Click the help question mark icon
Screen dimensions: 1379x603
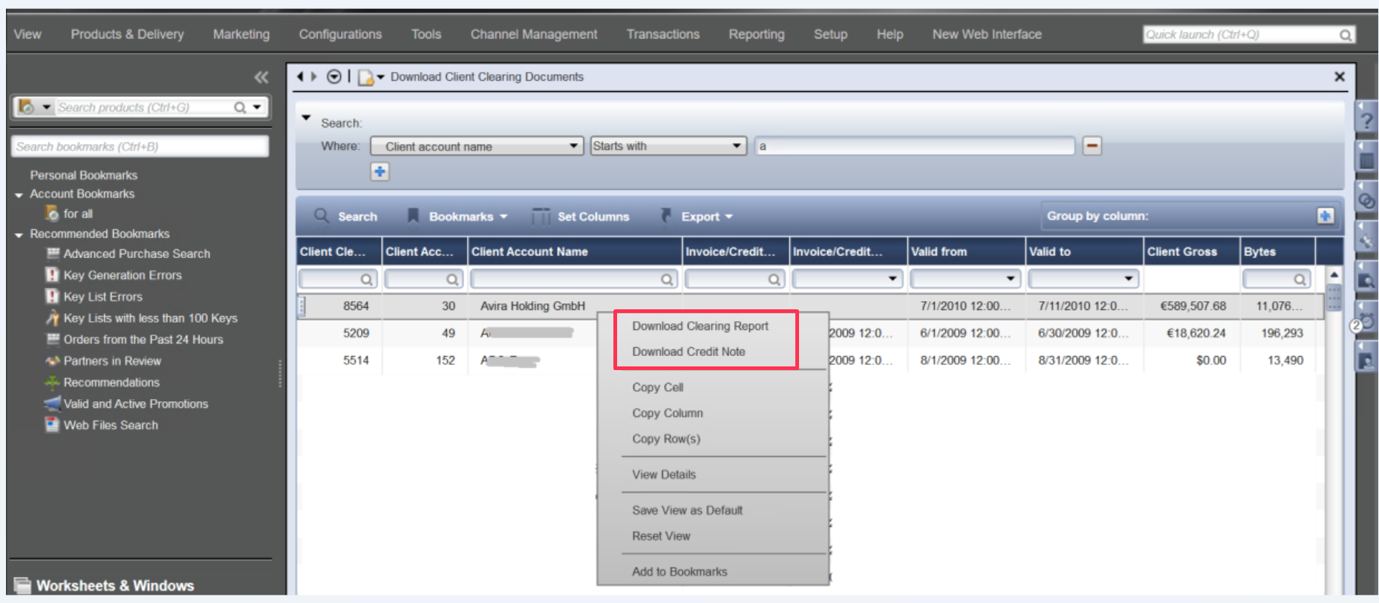[x=1366, y=121]
